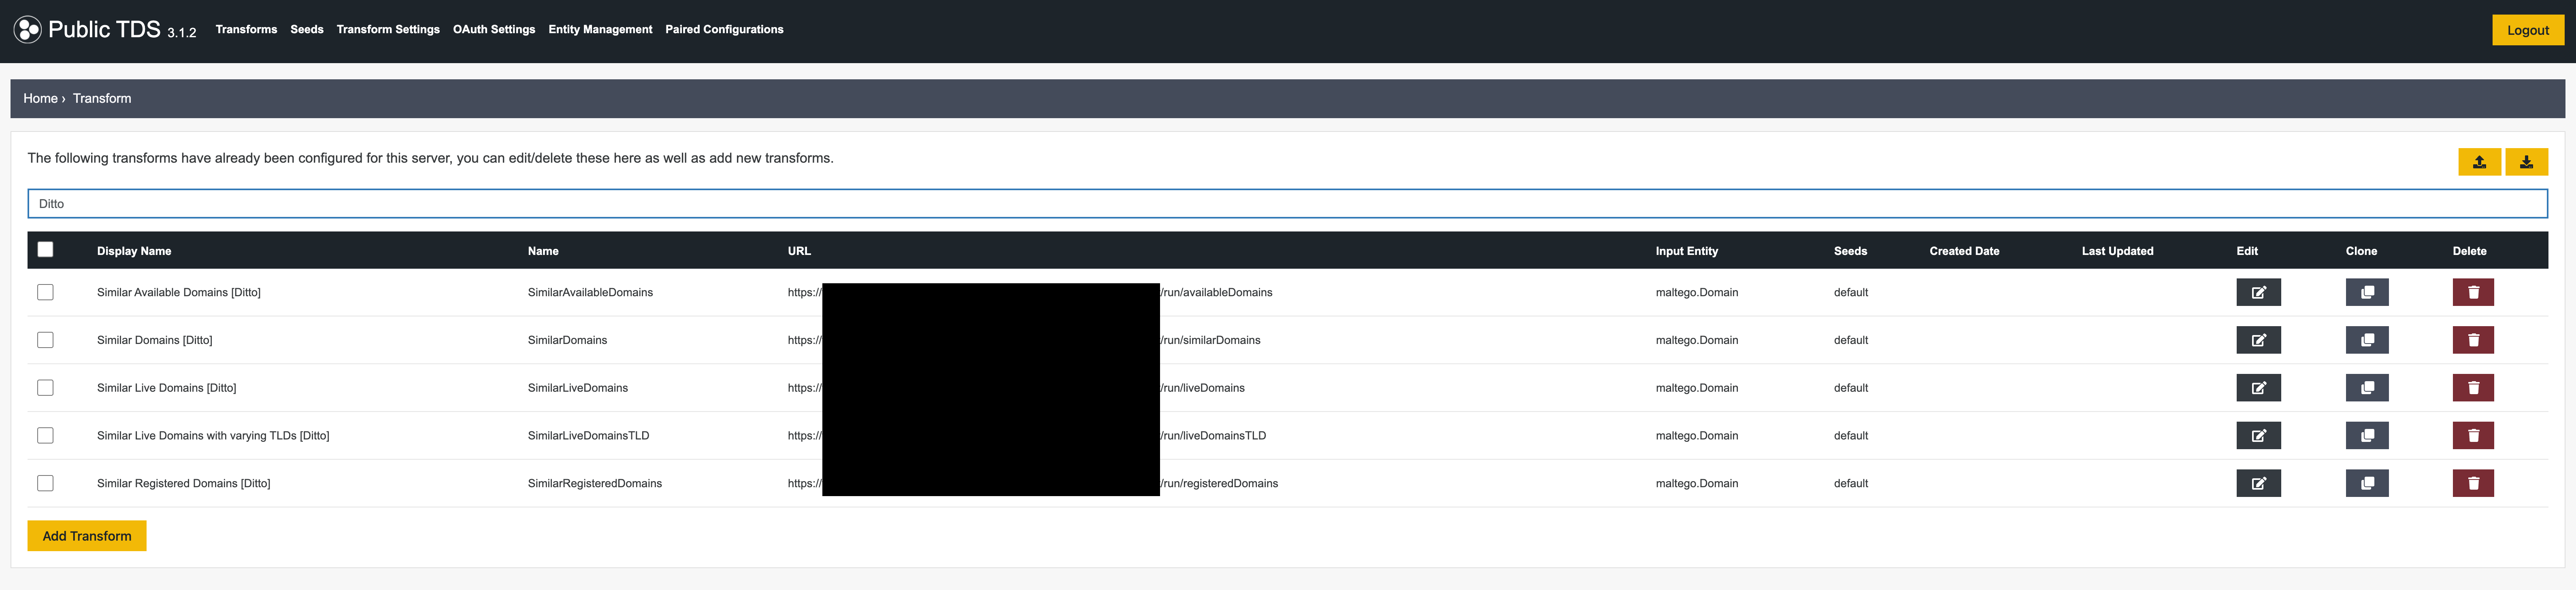Delete the Similar Available Domains [Ditto] transform
This screenshot has width=2576, height=590.
coord(2473,292)
